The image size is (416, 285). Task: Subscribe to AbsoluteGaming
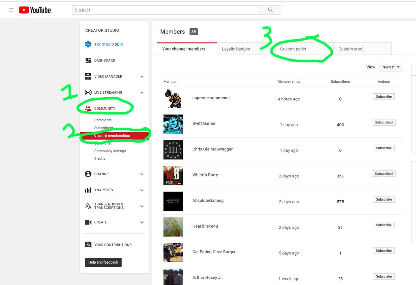click(384, 200)
